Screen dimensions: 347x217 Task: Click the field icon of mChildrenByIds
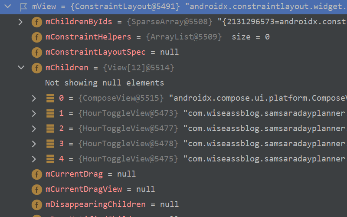37,22
